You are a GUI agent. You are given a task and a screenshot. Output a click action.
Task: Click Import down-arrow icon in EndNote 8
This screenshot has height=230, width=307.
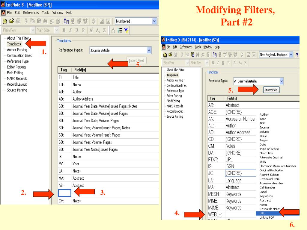[x=79, y=21]
